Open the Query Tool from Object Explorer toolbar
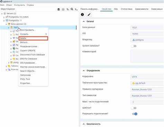 click(x=58, y=9)
